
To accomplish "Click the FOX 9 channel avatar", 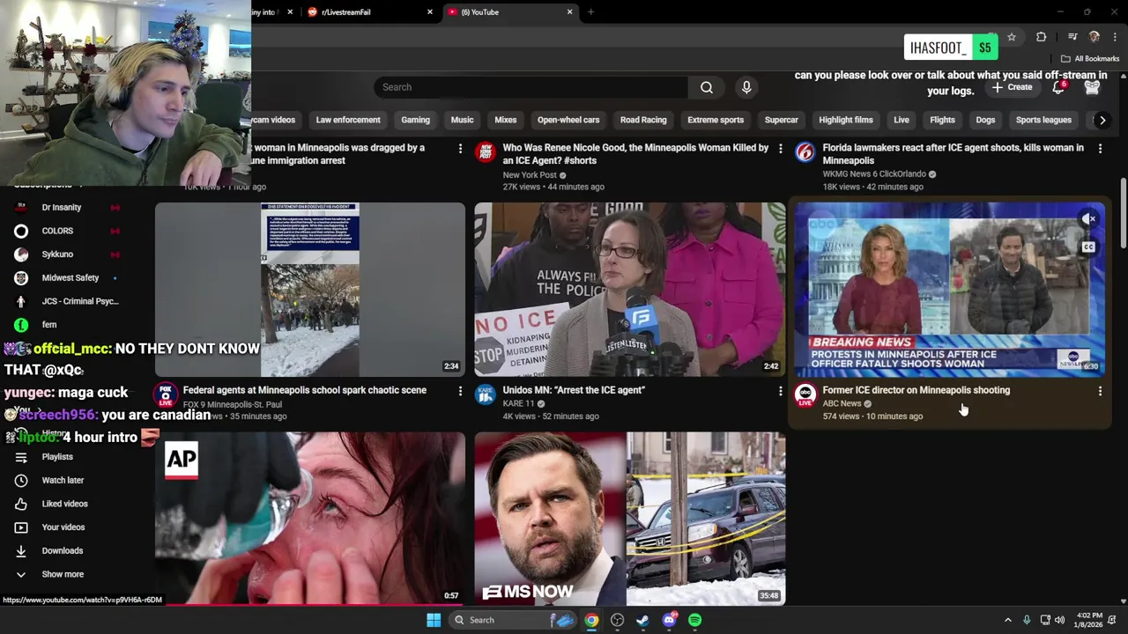I will [166, 394].
